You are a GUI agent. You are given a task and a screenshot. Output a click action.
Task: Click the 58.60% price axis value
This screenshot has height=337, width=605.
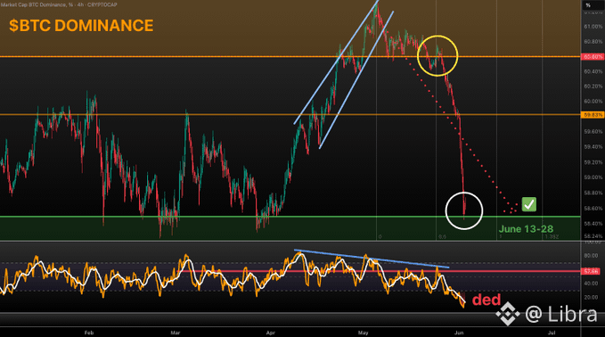tap(593, 209)
